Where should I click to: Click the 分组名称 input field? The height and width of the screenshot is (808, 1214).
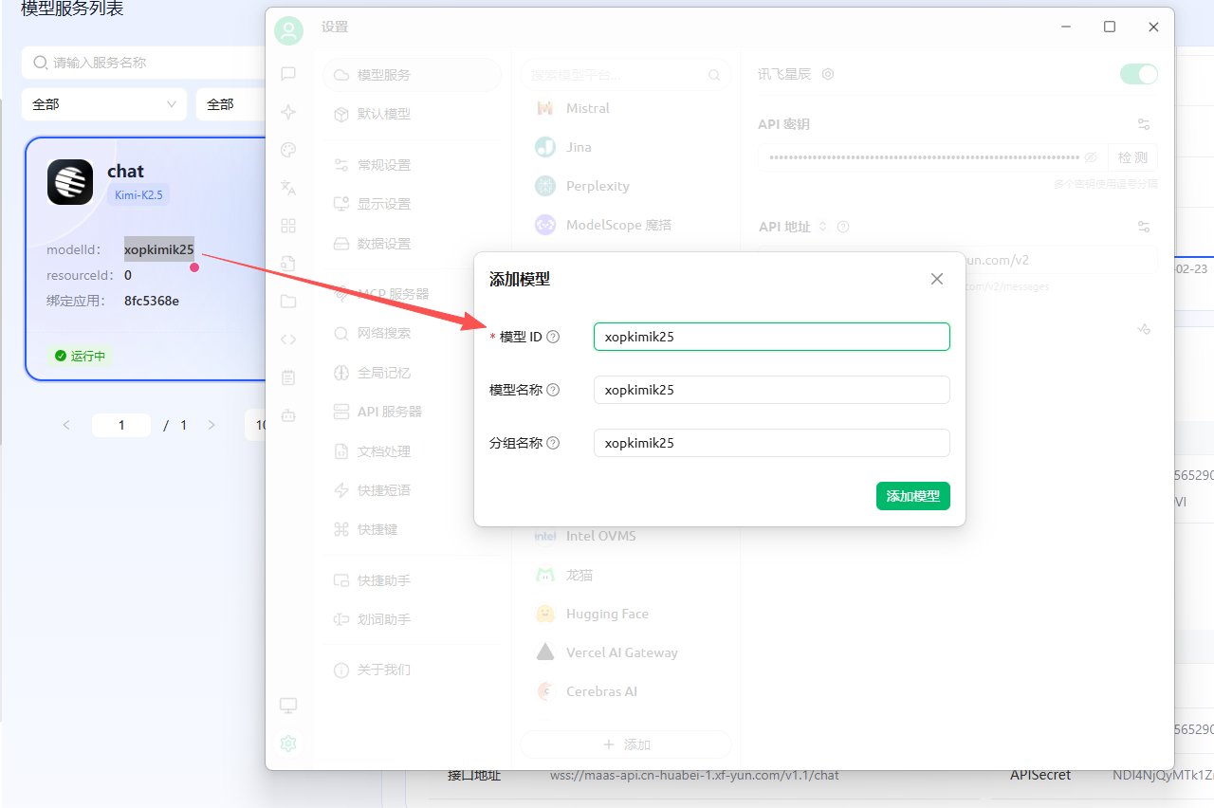[771, 443]
